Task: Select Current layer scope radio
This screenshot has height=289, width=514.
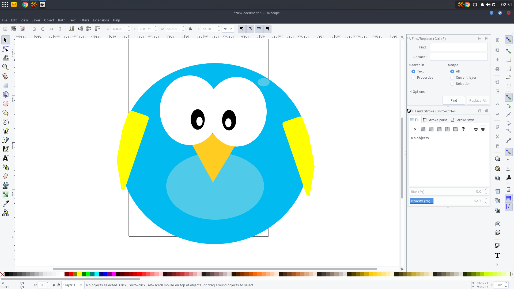Action: [x=452, y=78]
